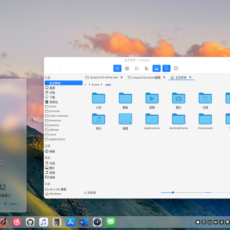Go forward with the right arrow
Viewport: 230px width, 230px height.
[60, 68]
